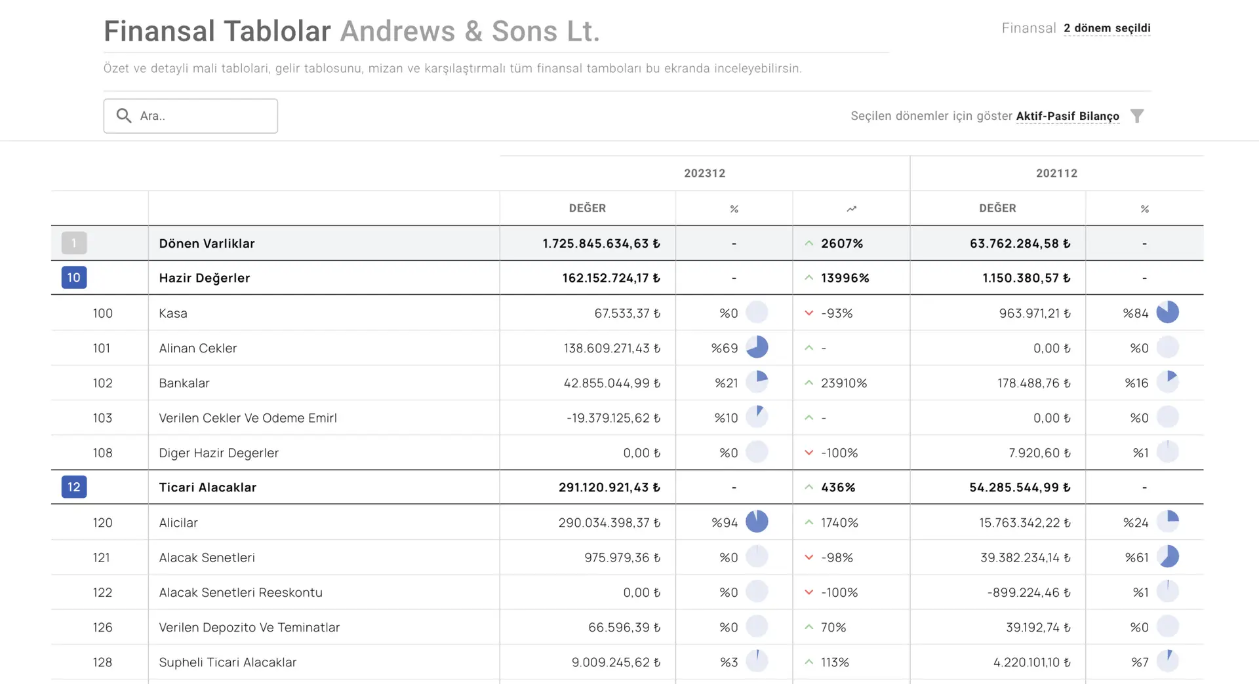Screen dimensions: 1259x684
Task: Click the Bankalar 202312 %21 pie chart
Action: pyautogui.click(x=757, y=382)
